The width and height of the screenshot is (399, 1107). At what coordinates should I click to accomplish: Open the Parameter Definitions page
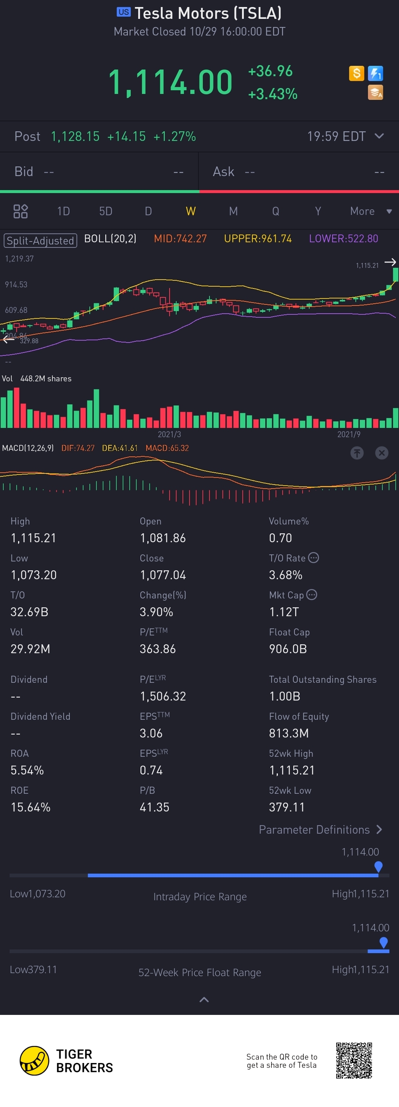click(320, 829)
